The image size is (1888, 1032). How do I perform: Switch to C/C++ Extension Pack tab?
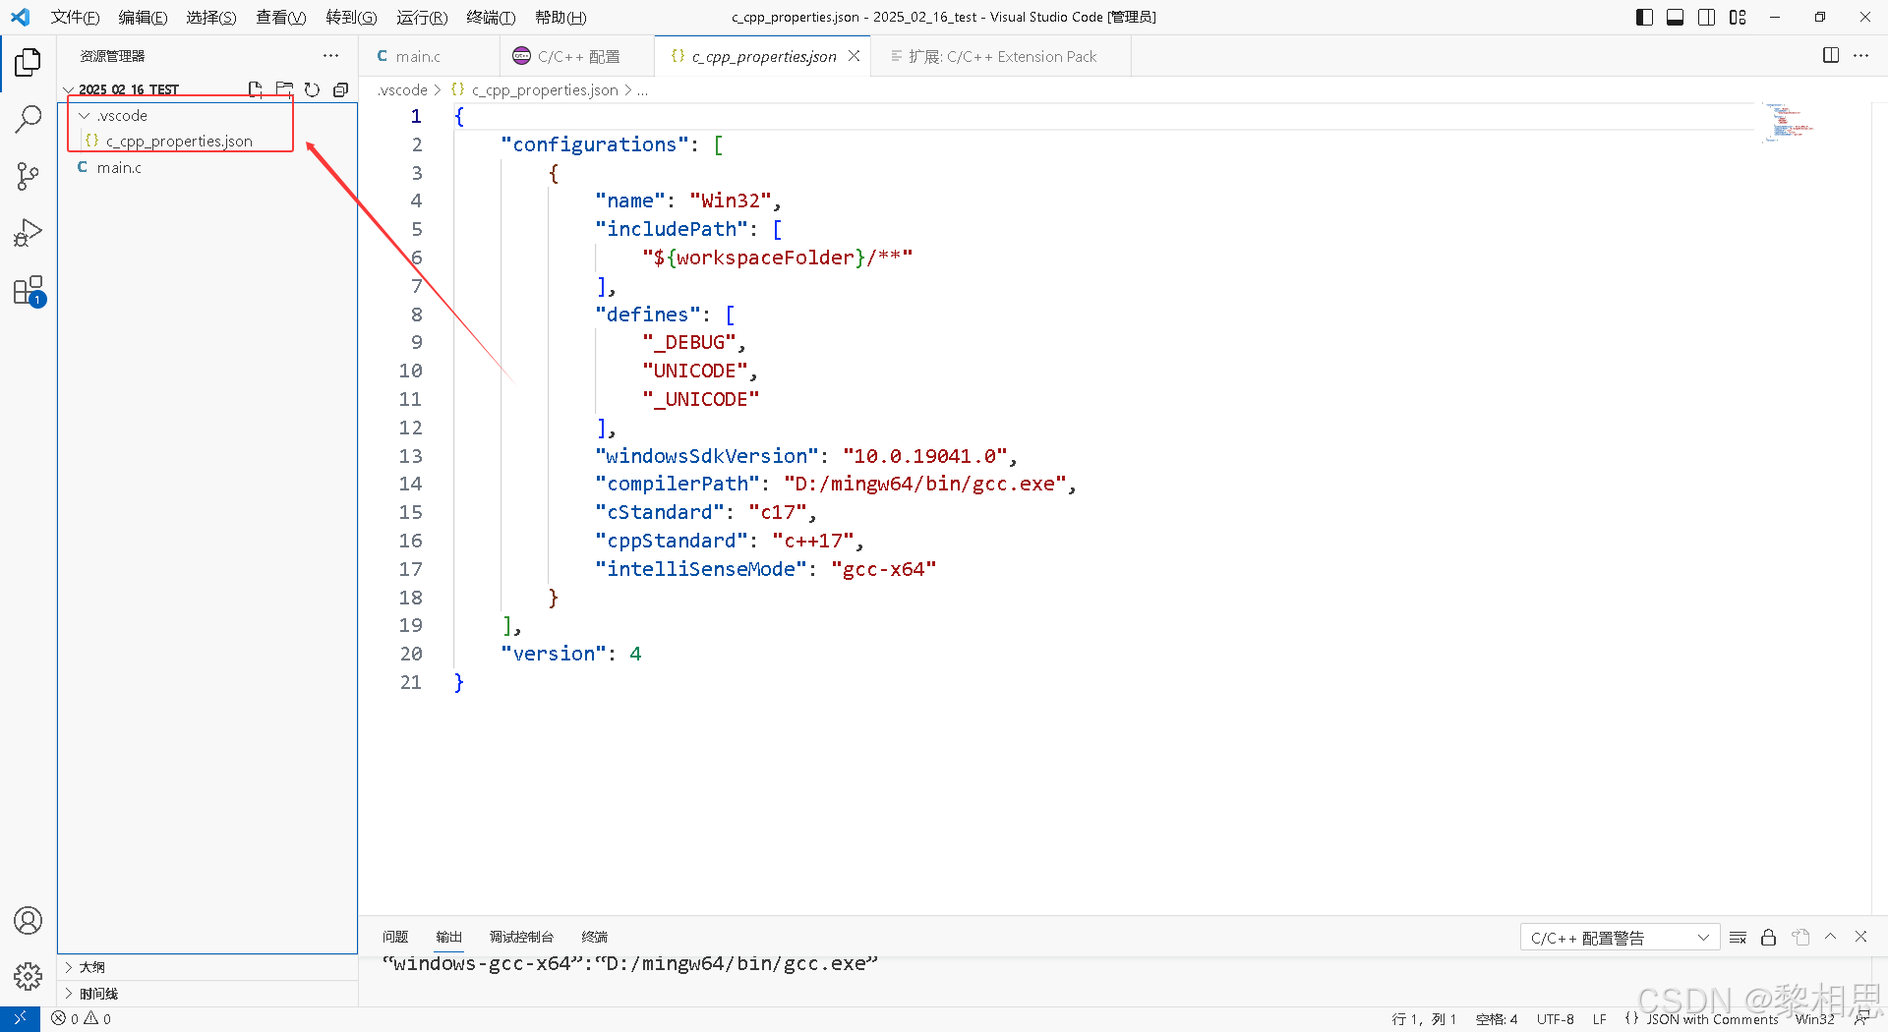click(x=1002, y=56)
